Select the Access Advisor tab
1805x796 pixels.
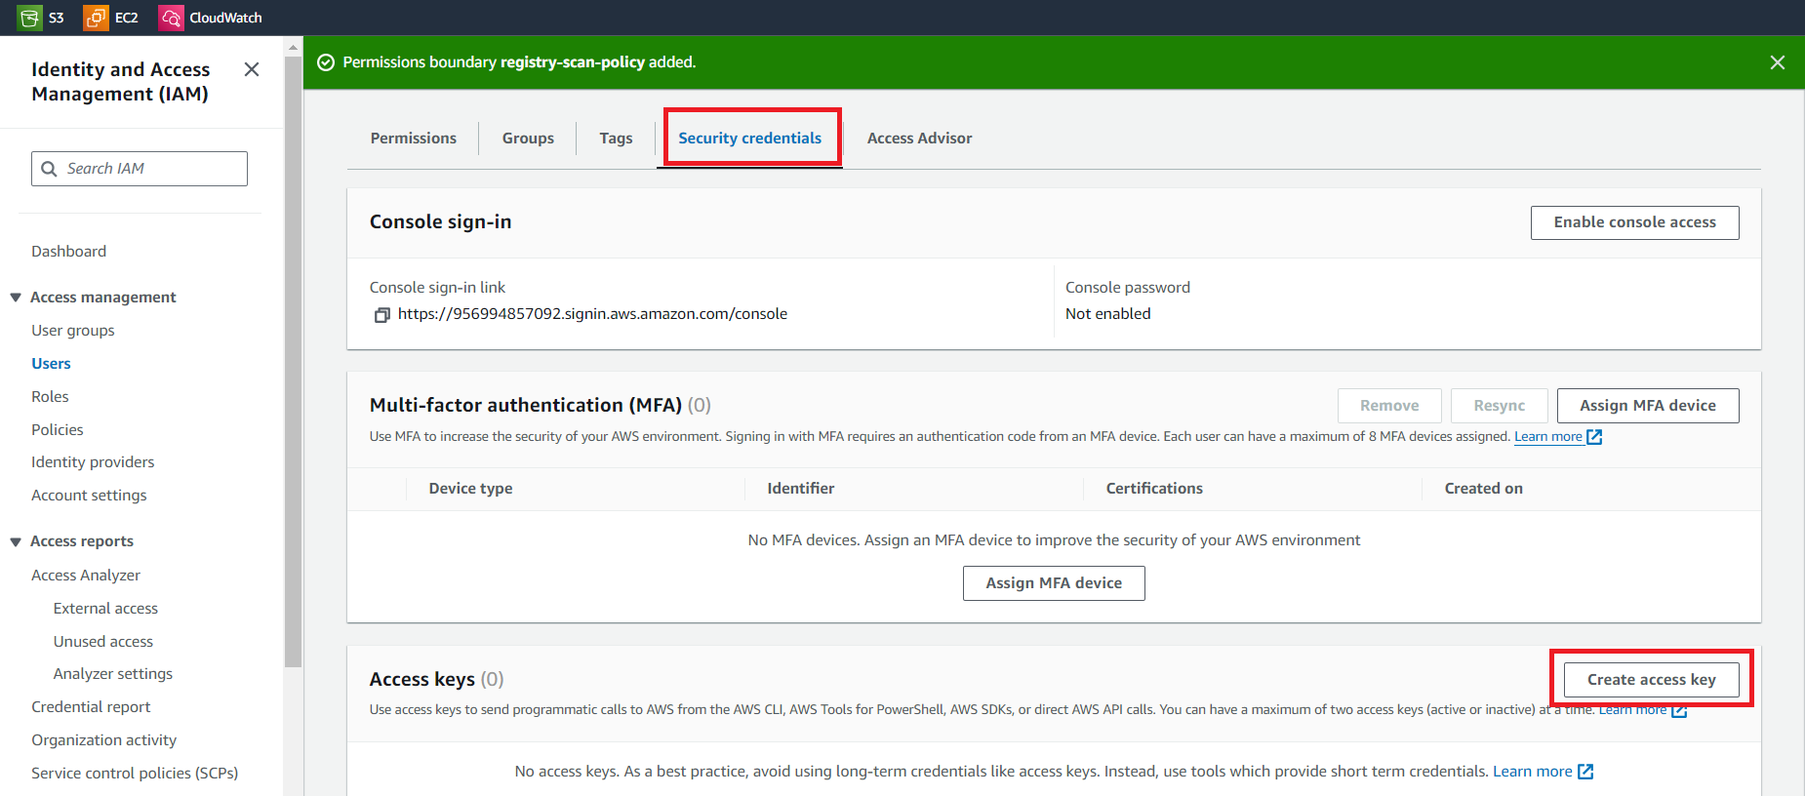point(919,139)
